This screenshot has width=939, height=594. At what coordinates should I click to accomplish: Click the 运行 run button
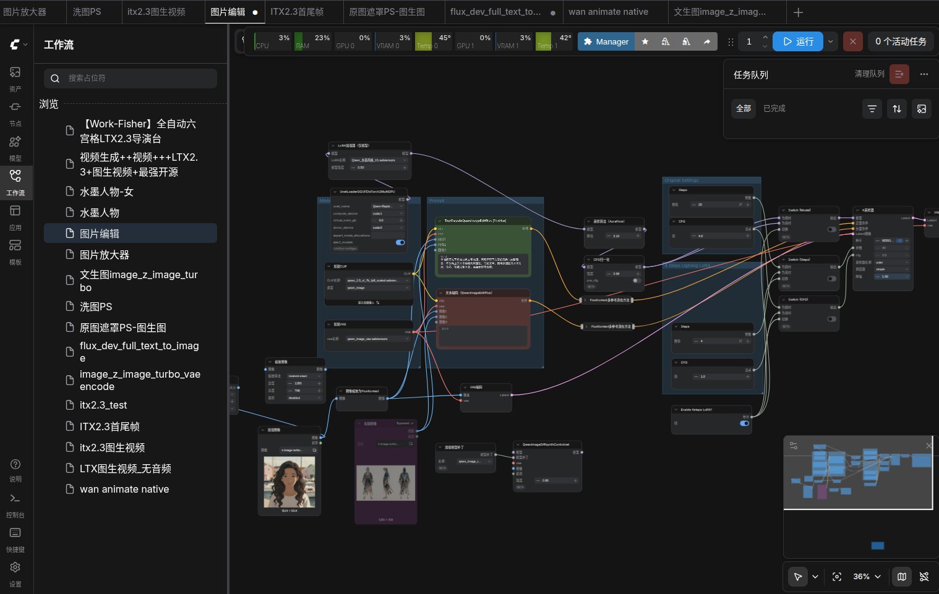[x=798, y=41]
